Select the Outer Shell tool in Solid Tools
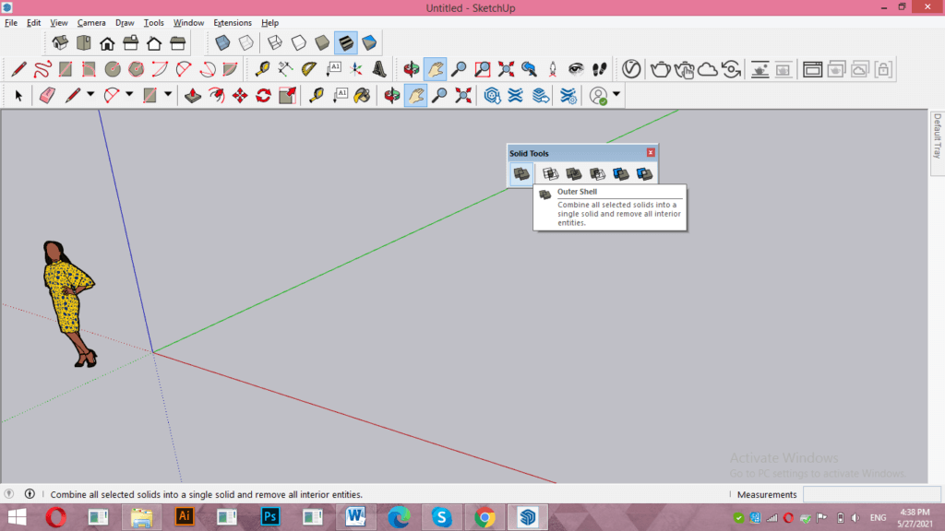The height and width of the screenshot is (531, 945). [x=521, y=173]
